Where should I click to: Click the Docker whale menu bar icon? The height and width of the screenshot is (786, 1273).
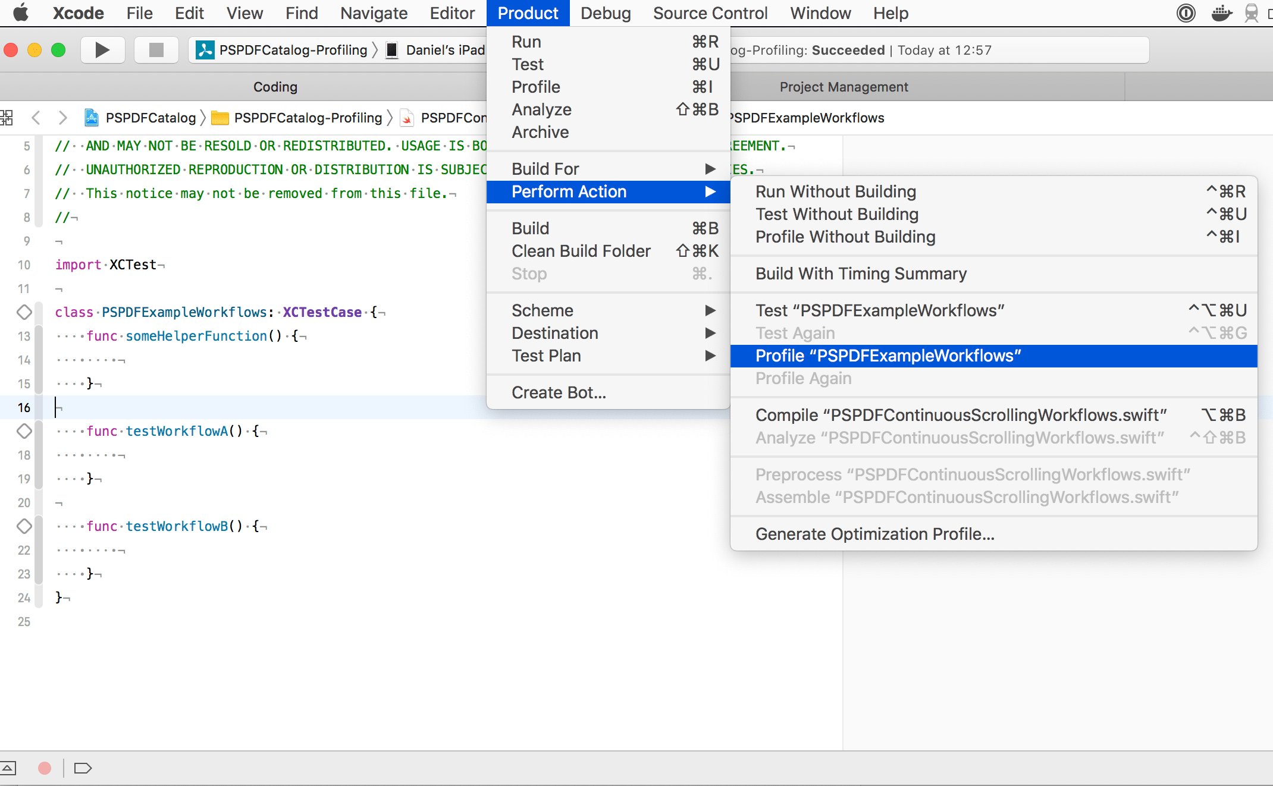1221,13
